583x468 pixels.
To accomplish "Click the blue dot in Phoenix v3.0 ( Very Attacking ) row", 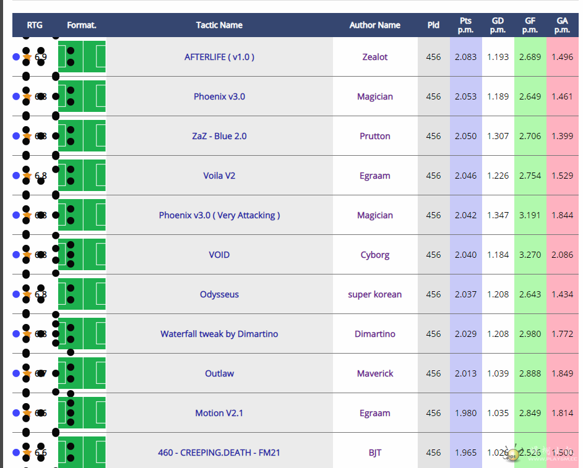I will (x=16, y=215).
